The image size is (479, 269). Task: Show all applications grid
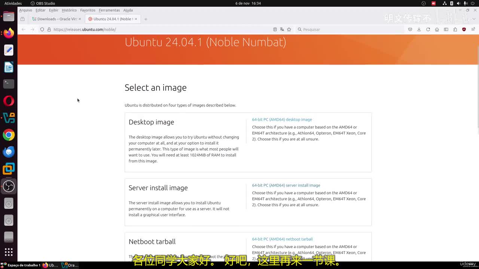pos(9,251)
